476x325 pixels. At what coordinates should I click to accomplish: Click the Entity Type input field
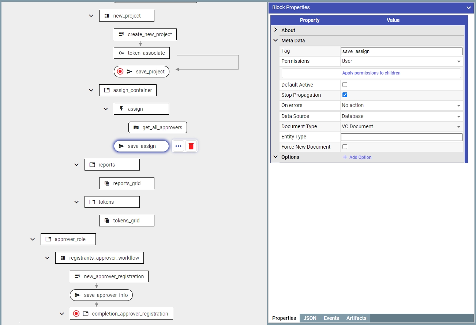coord(401,137)
